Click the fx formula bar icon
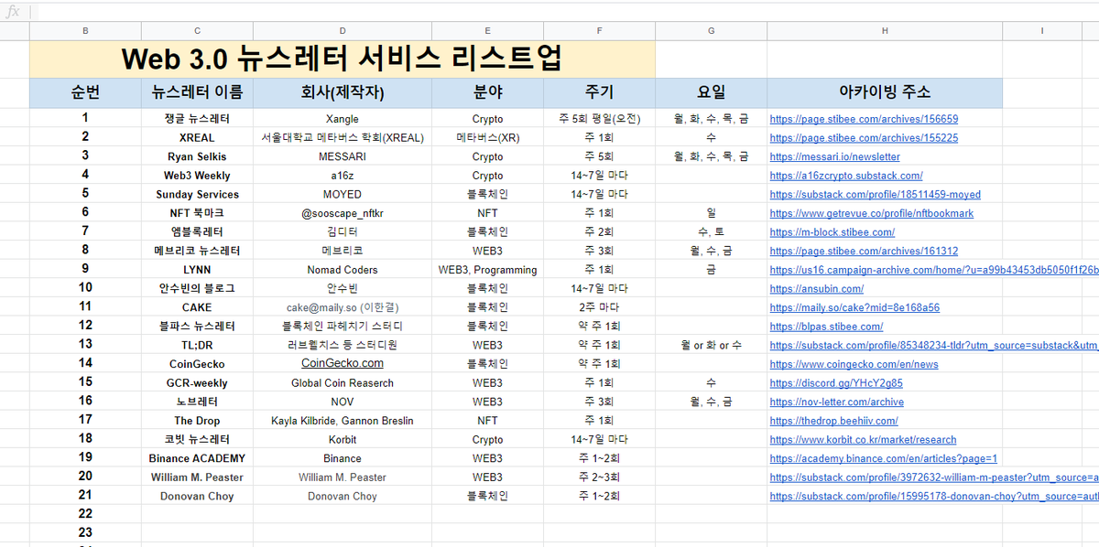Viewport: 1099px width, 547px height. click(x=13, y=13)
